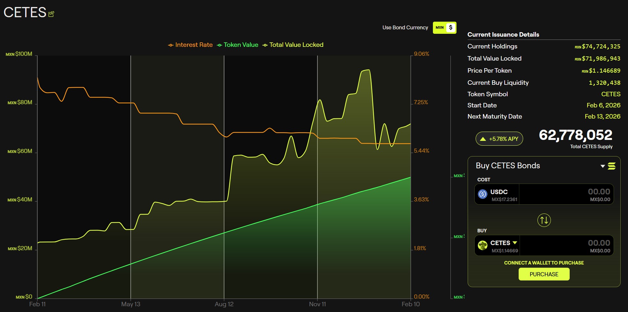628x312 pixels.
Task: Click the share icon beside the CETES title
Action: pos(51,14)
